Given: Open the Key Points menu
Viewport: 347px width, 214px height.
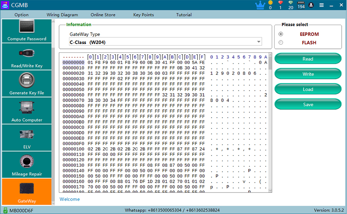Looking at the screenshot, I should tap(143, 15).
